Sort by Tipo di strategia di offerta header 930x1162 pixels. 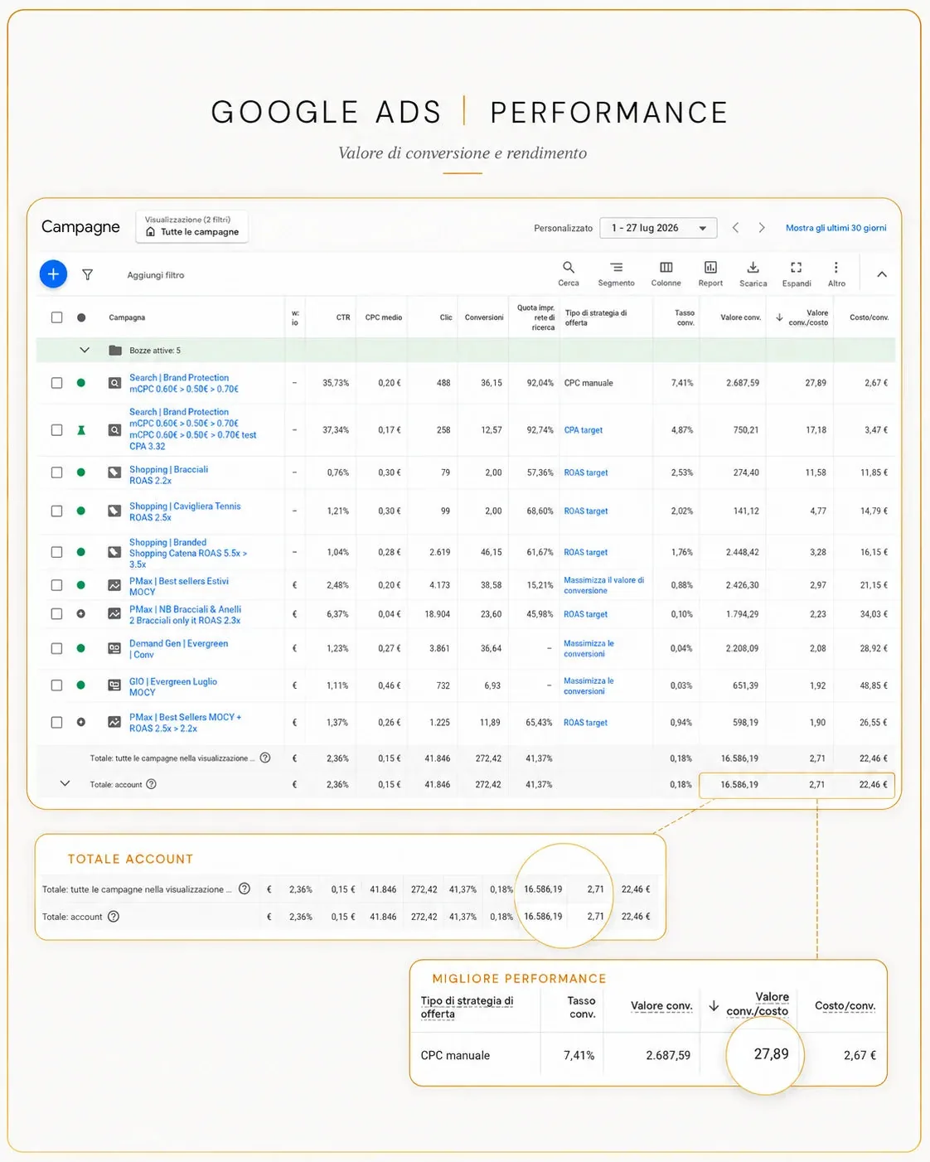596,317
